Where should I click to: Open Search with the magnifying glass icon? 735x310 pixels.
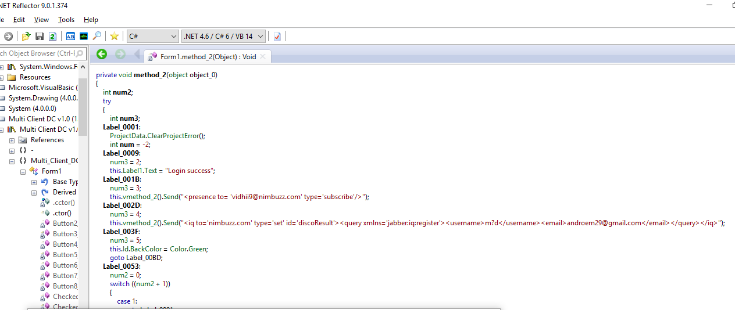point(97,36)
